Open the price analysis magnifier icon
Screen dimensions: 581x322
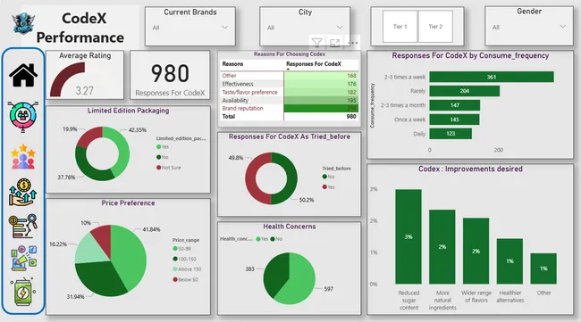[x=23, y=226]
